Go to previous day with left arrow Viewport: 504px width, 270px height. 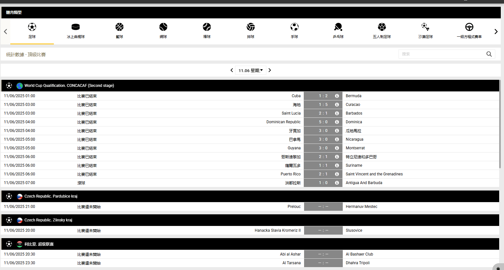click(x=232, y=70)
